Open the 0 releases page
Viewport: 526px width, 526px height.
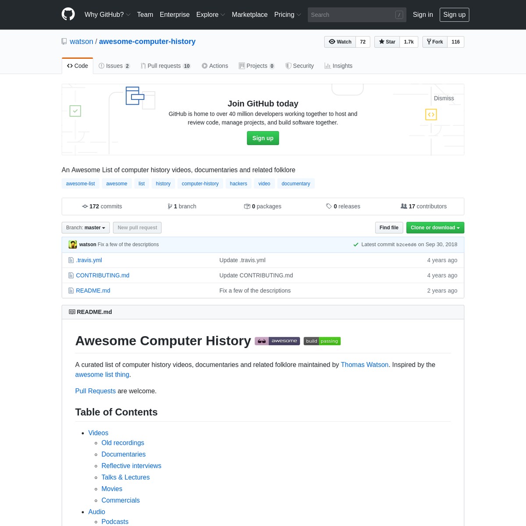[x=343, y=206]
